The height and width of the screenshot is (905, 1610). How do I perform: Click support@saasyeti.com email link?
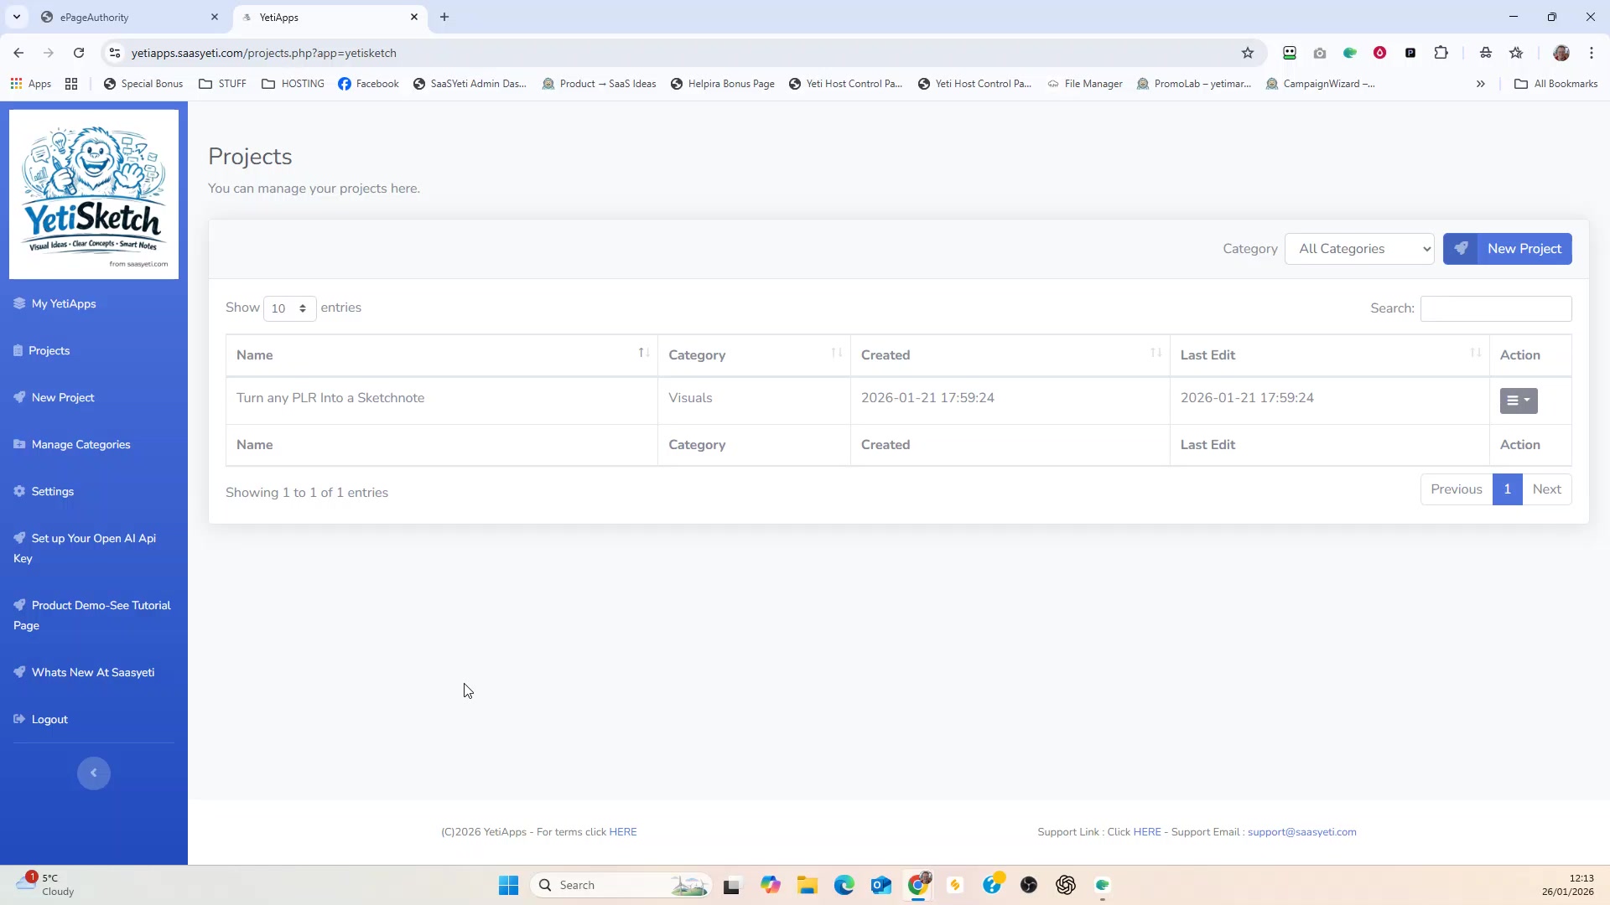click(x=1301, y=832)
